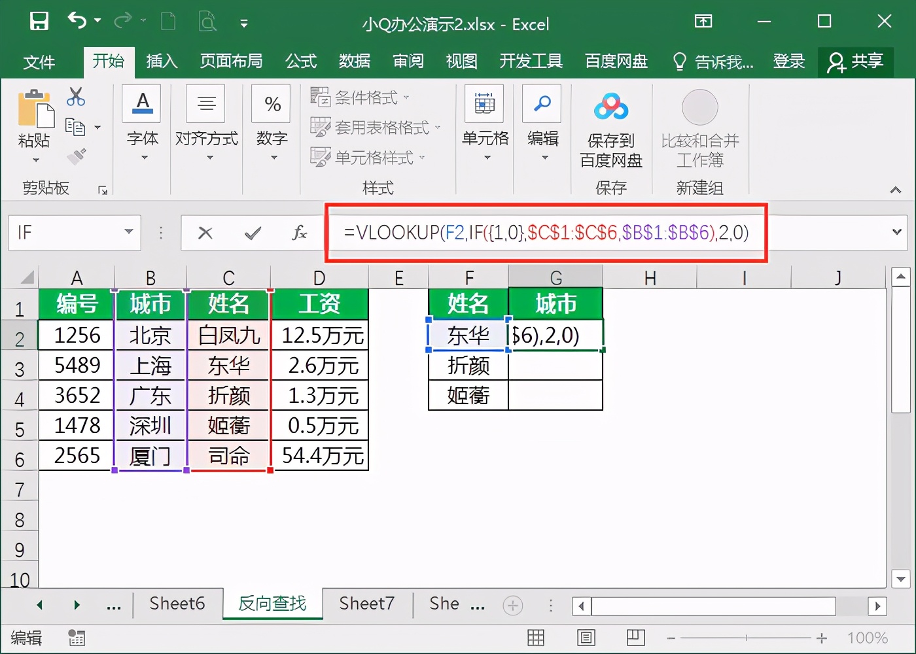The height and width of the screenshot is (654, 916).
Task: Click the Select All corner triangle
Action: (x=27, y=277)
